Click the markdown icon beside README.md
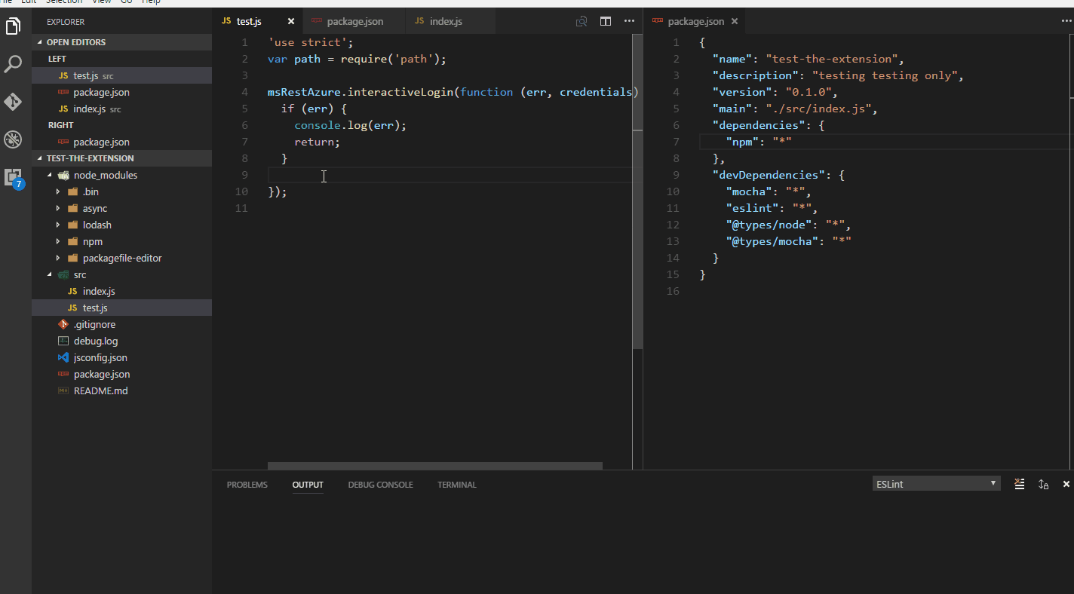Screen dimensions: 1074x594 (x=63, y=390)
